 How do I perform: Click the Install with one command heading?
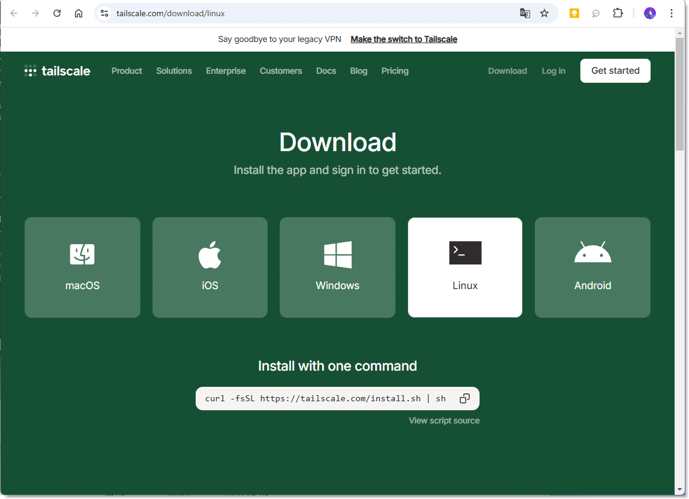[337, 366]
